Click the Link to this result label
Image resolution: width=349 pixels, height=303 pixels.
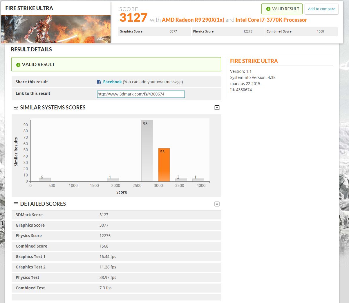[33, 93]
